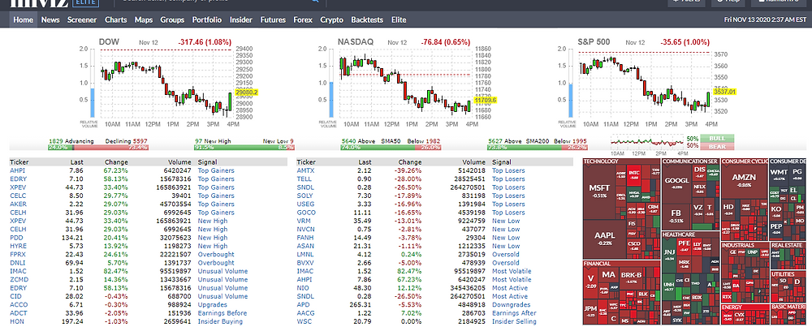Open the GOCO ticker link
This screenshot has width=812, height=327.
(305, 212)
